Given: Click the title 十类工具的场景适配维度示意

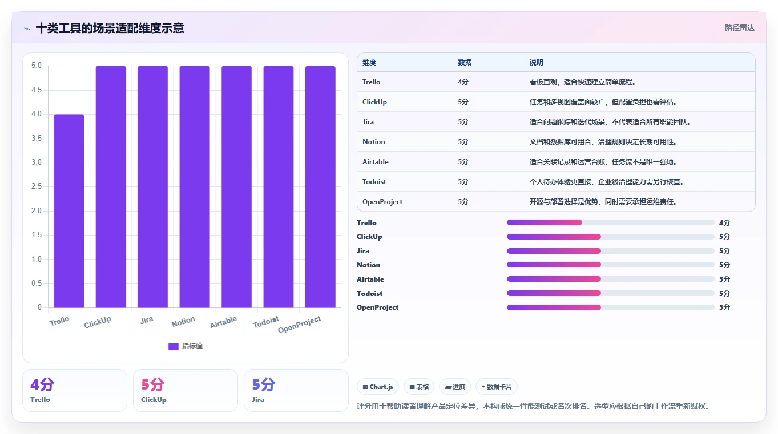Looking at the screenshot, I should coord(110,28).
